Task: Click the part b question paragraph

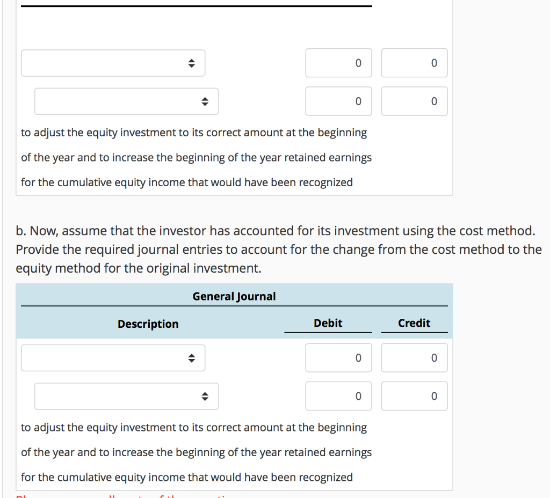Action: [x=278, y=250]
